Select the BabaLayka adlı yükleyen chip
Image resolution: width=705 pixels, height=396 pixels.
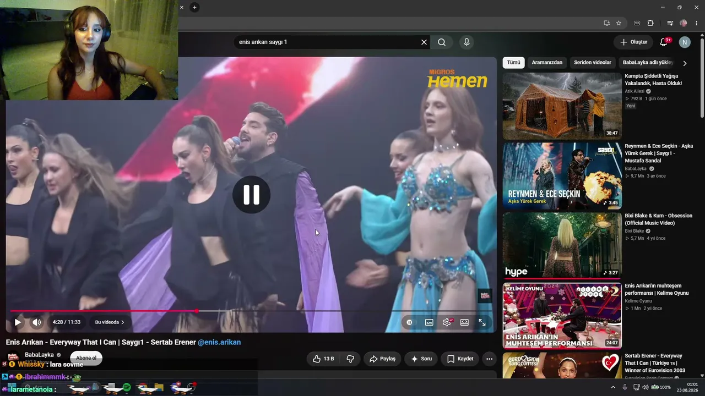pyautogui.click(x=648, y=63)
